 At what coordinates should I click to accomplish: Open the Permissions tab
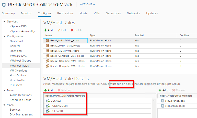pyautogui.click(x=65, y=13)
